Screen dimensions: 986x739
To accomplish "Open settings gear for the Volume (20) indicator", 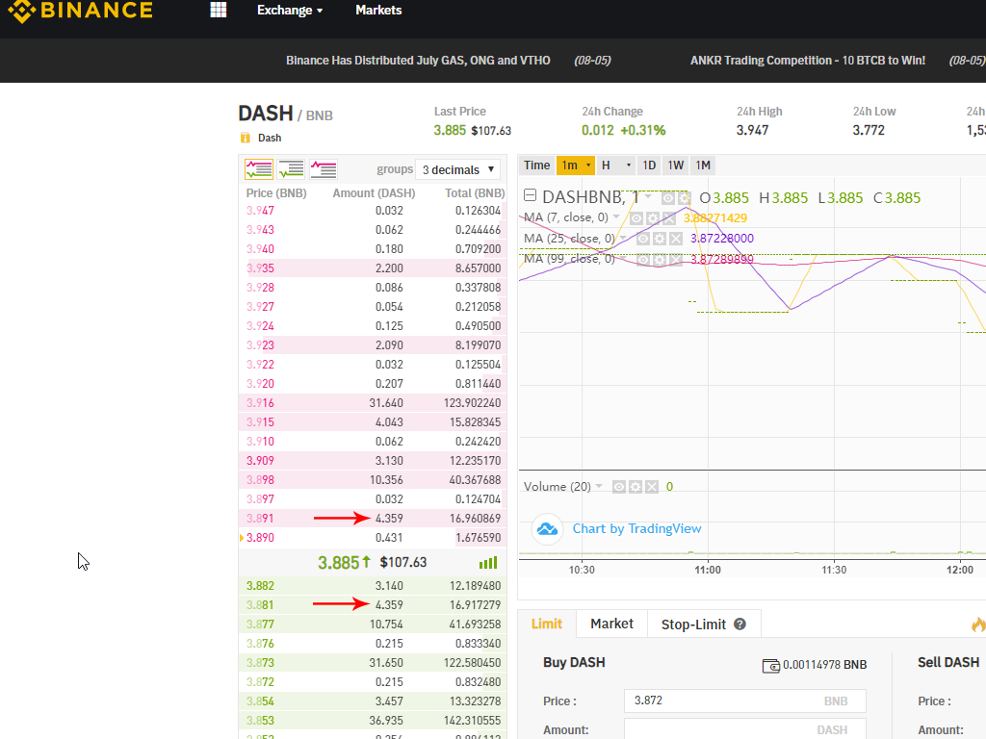I will click(x=636, y=487).
